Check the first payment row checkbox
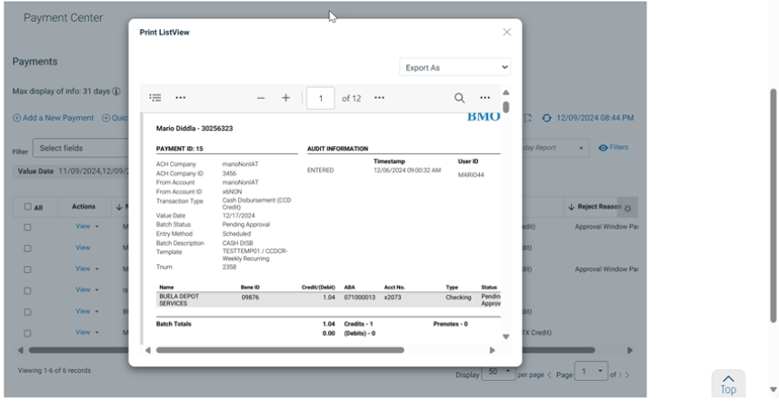The height and width of the screenshot is (401, 779). [27, 228]
